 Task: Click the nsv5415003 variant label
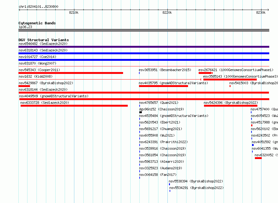[254, 83]
